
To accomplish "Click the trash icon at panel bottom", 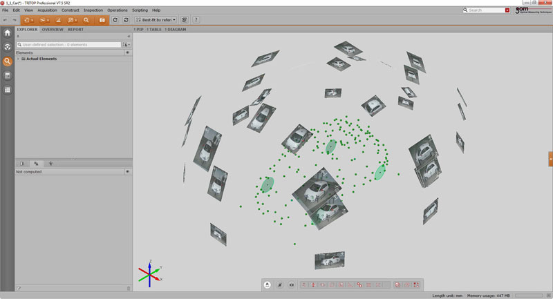I will pyautogui.click(x=128, y=288).
